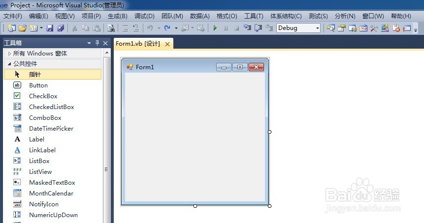Toggle the 工具箱 auto-hide pin
Screen dimensions: 424x223
click(97, 43)
